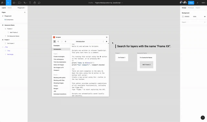
Task: Switch to the Design tab
Action: [184, 8]
